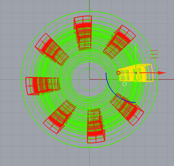Select the red seat block at six o'clock
Screen dimensions: 174x166
click(x=96, y=126)
